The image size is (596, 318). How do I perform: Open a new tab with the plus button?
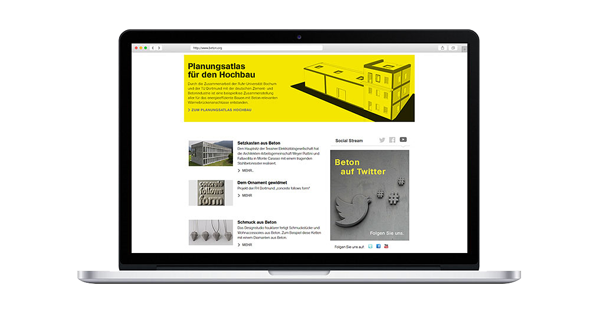[464, 49]
